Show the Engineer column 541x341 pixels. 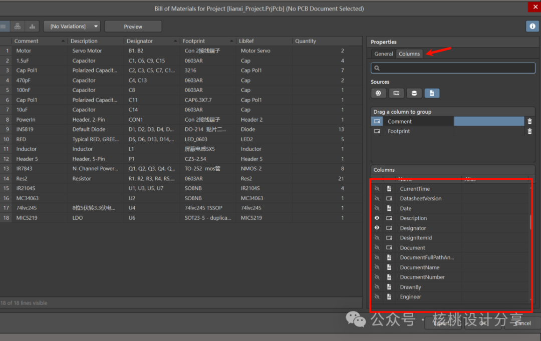coord(377,297)
